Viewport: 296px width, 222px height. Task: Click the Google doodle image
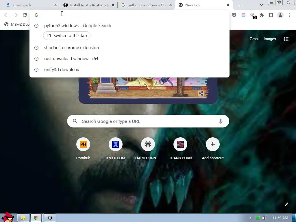(x=148, y=90)
